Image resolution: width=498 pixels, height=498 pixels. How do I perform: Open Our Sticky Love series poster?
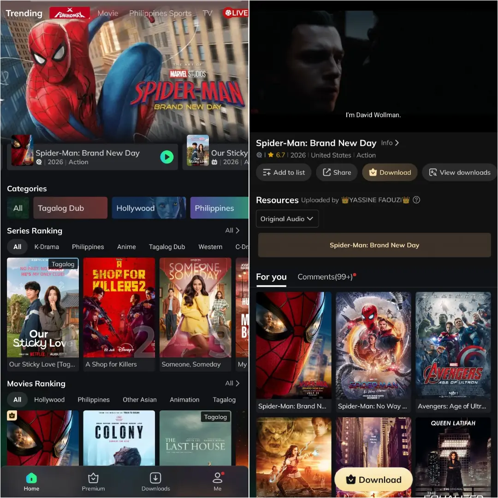[x=43, y=308]
